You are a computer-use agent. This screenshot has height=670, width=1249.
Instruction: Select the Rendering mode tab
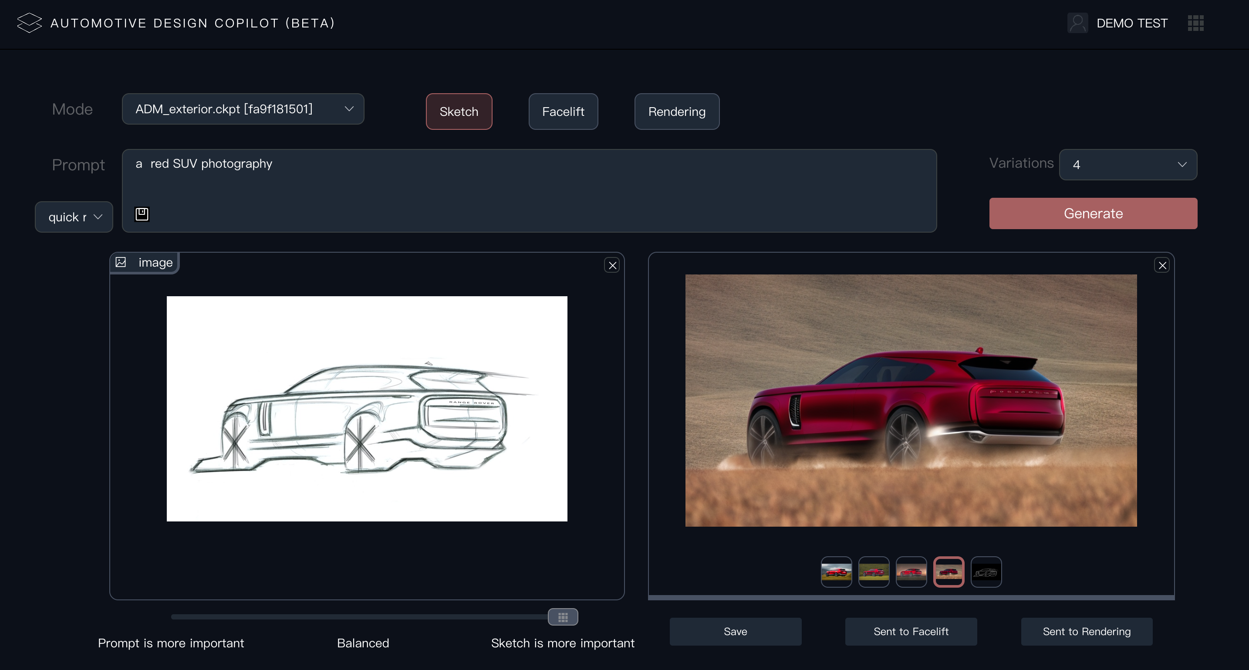(x=676, y=112)
